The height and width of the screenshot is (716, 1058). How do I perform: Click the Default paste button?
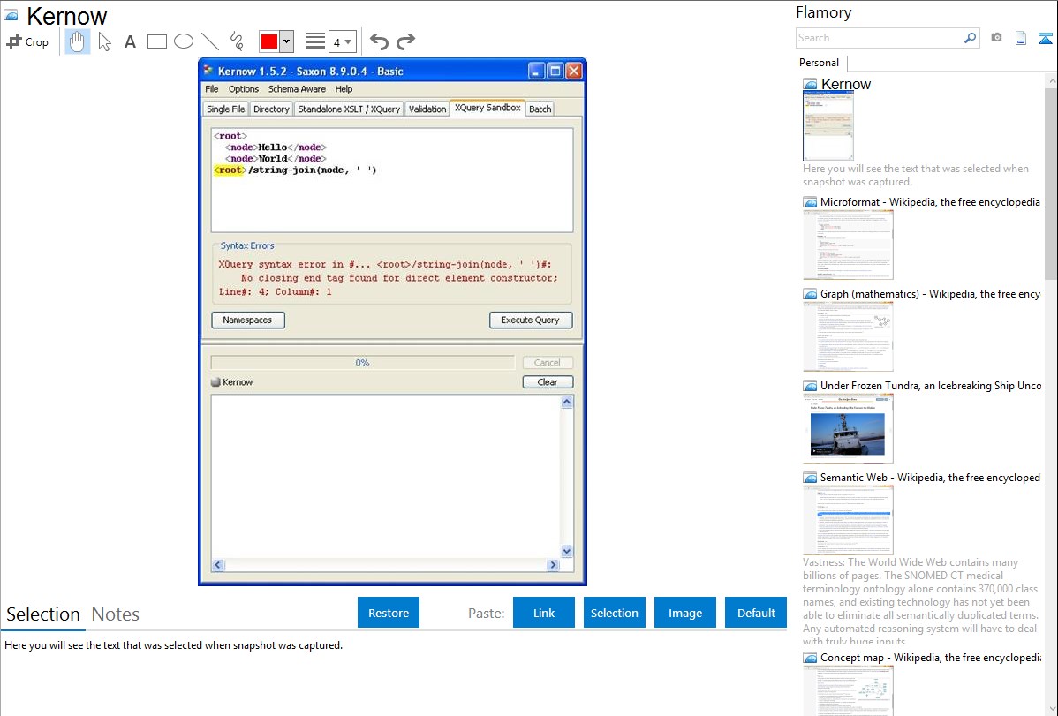coord(756,613)
